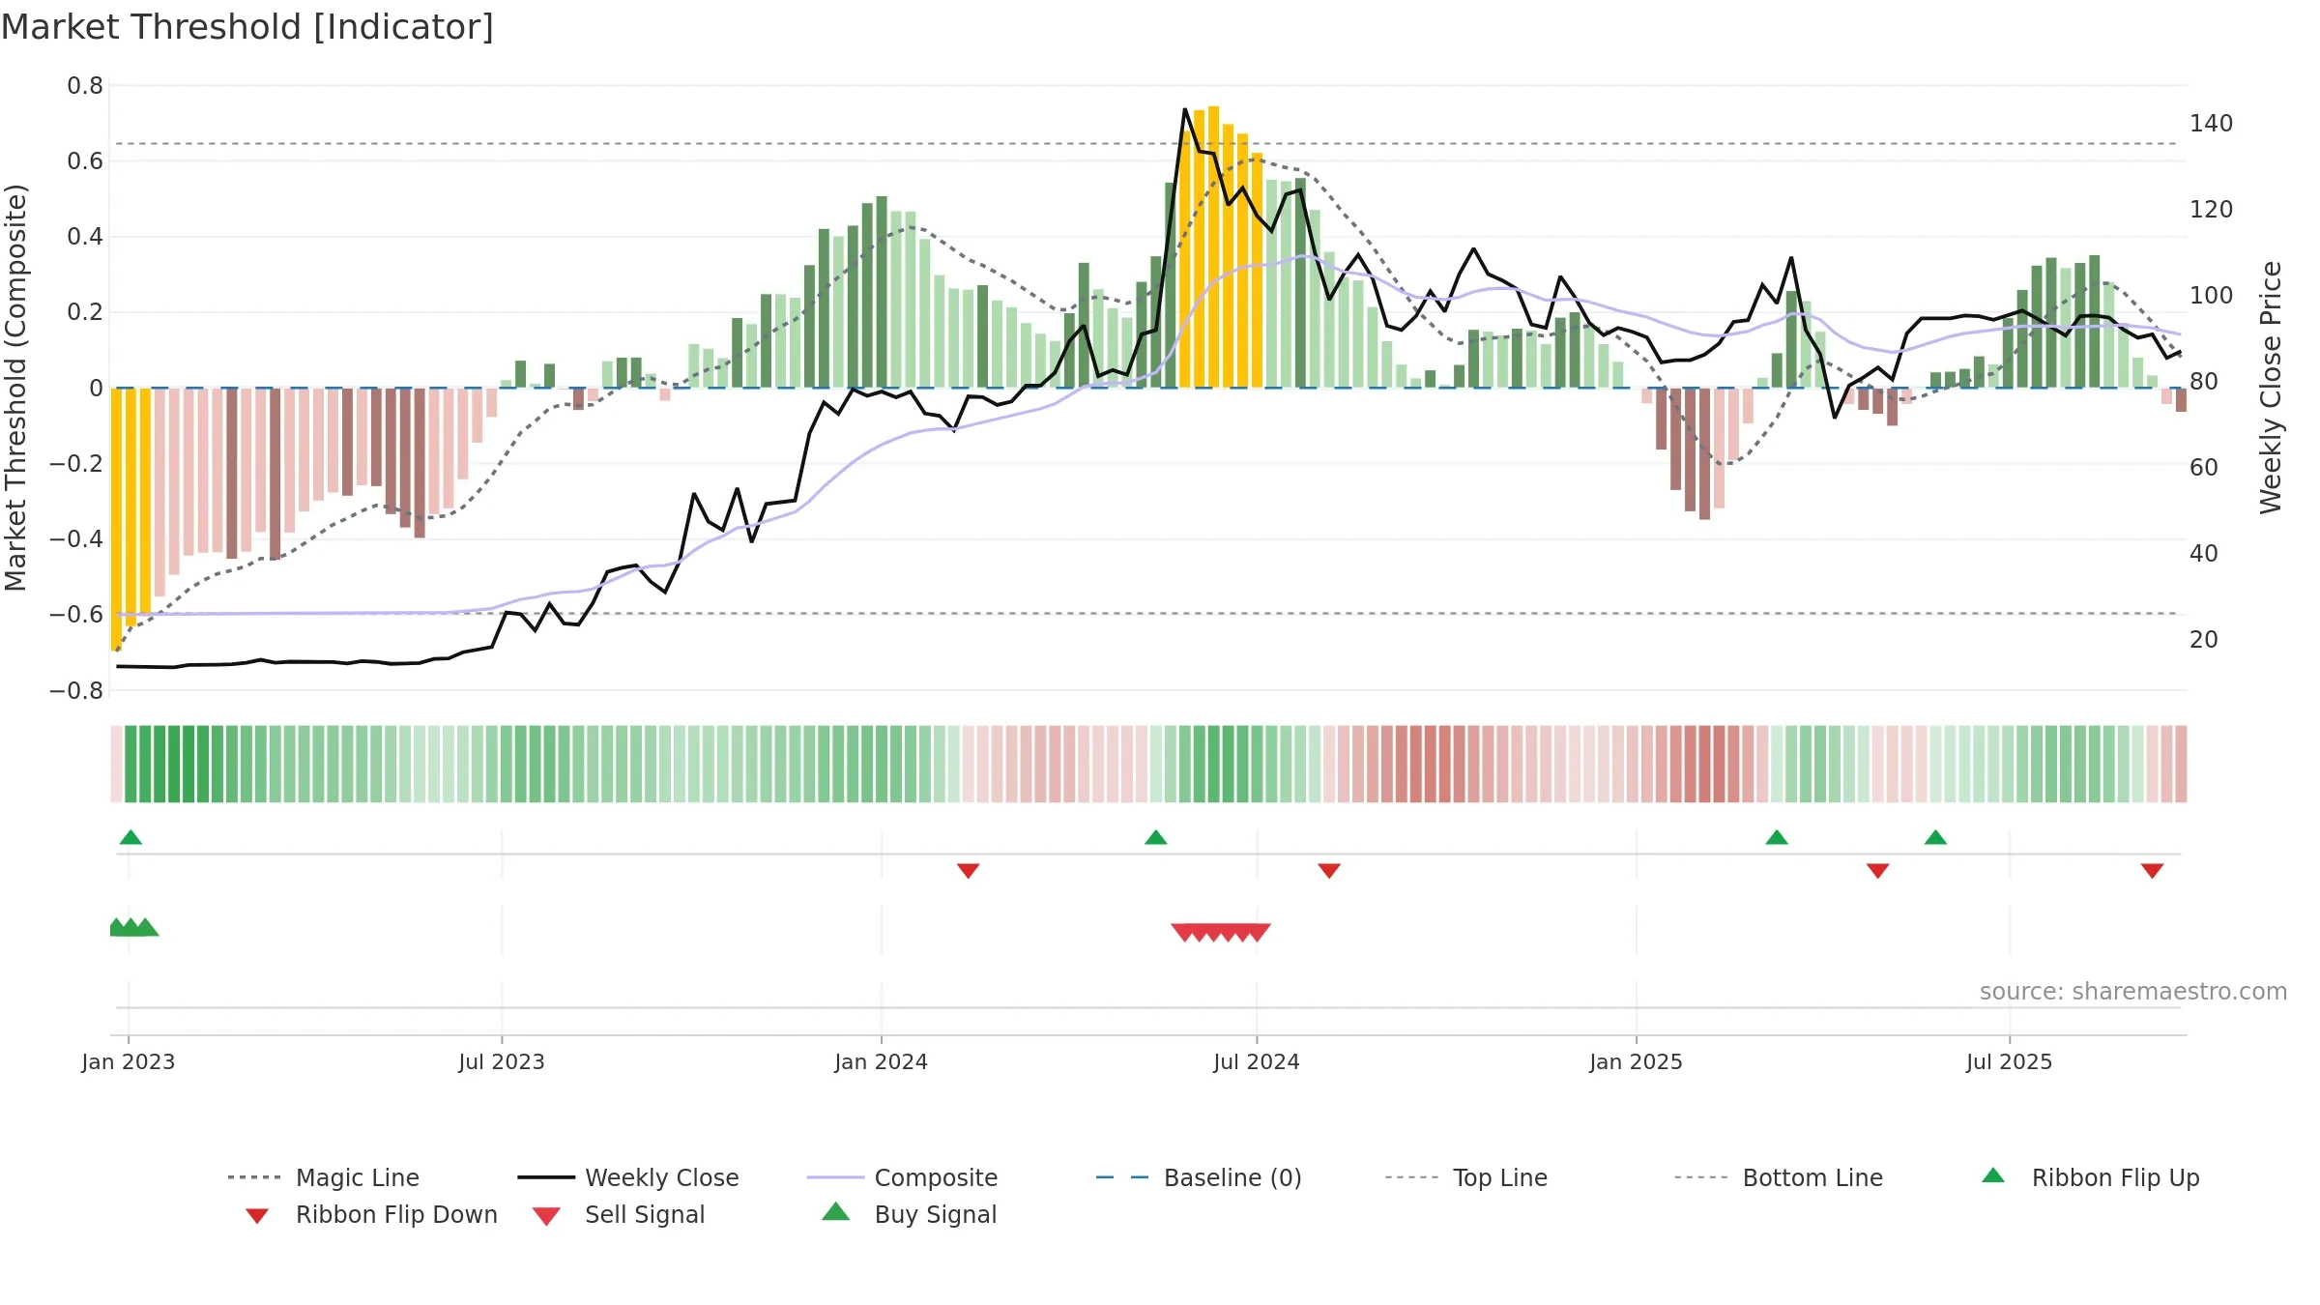Toggle the Sell Signal legend entry

[619, 1214]
